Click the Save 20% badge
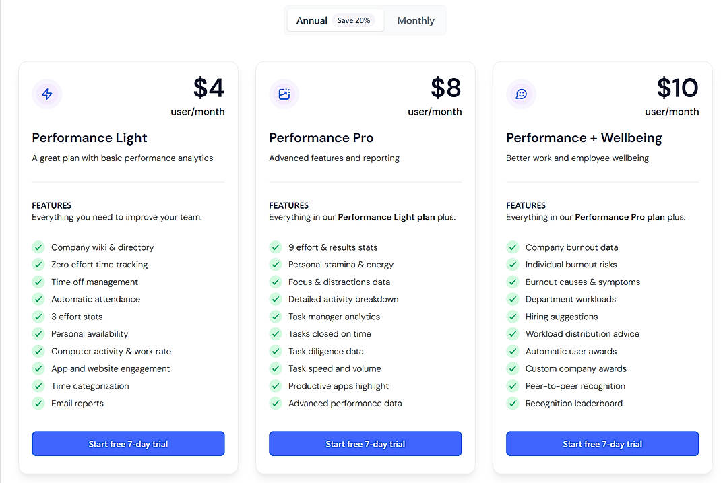 pos(354,20)
